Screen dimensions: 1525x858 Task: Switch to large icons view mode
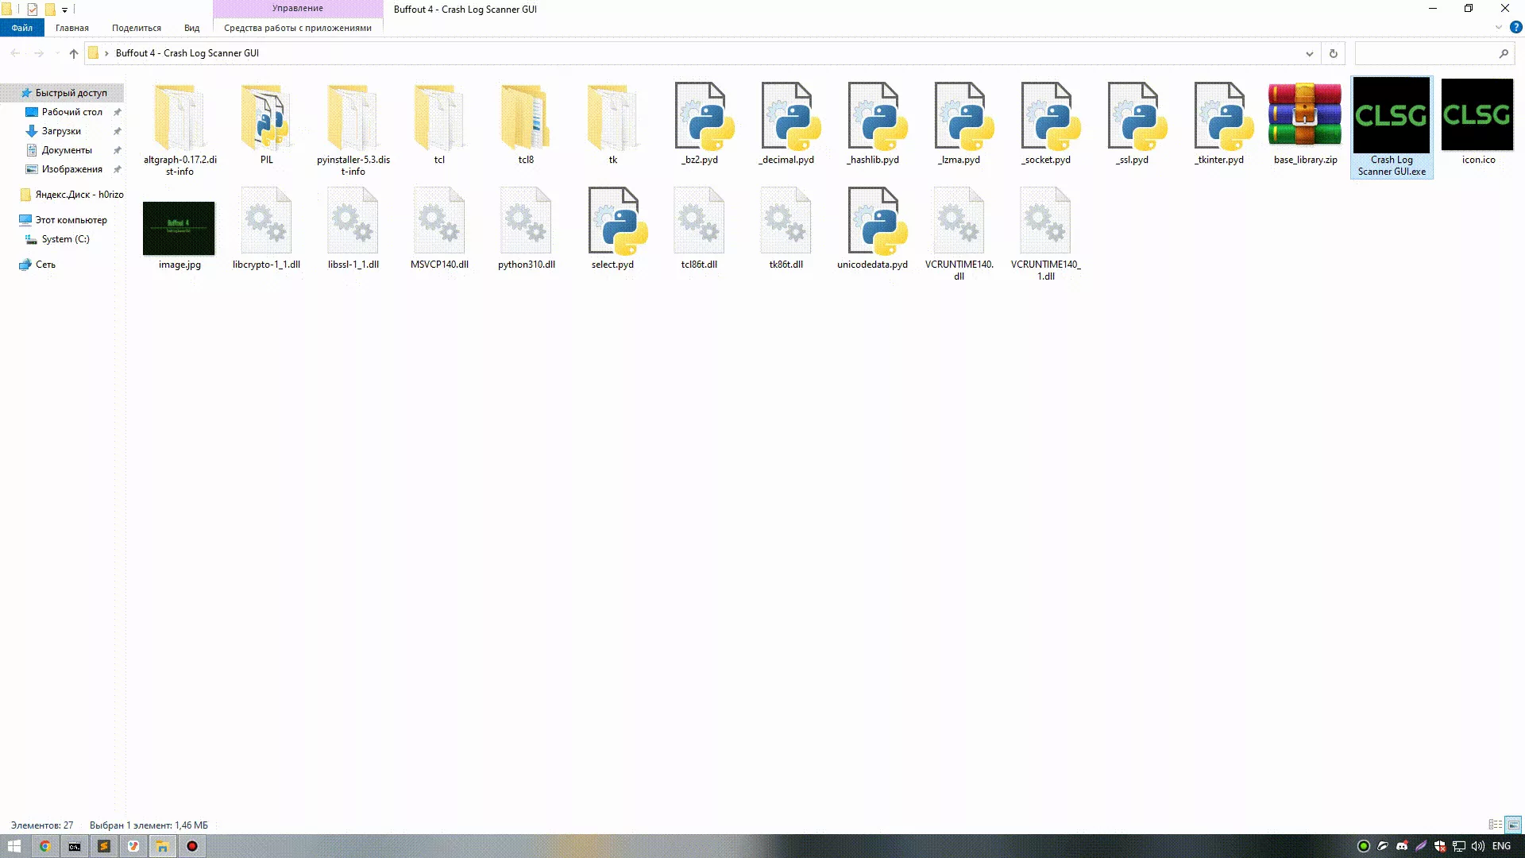point(1514,825)
